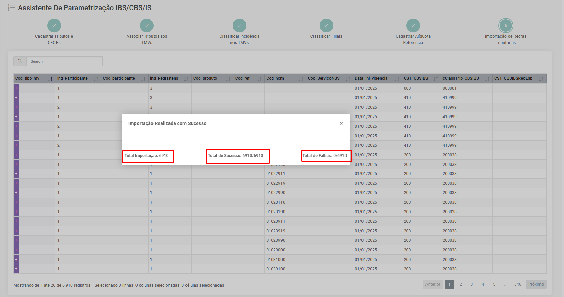Click the classTrib cell 000001
The height and width of the screenshot is (297, 564).
pos(450,88)
